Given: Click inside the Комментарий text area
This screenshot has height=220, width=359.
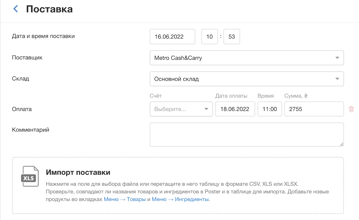Looking at the screenshot, I should click(x=247, y=135).
